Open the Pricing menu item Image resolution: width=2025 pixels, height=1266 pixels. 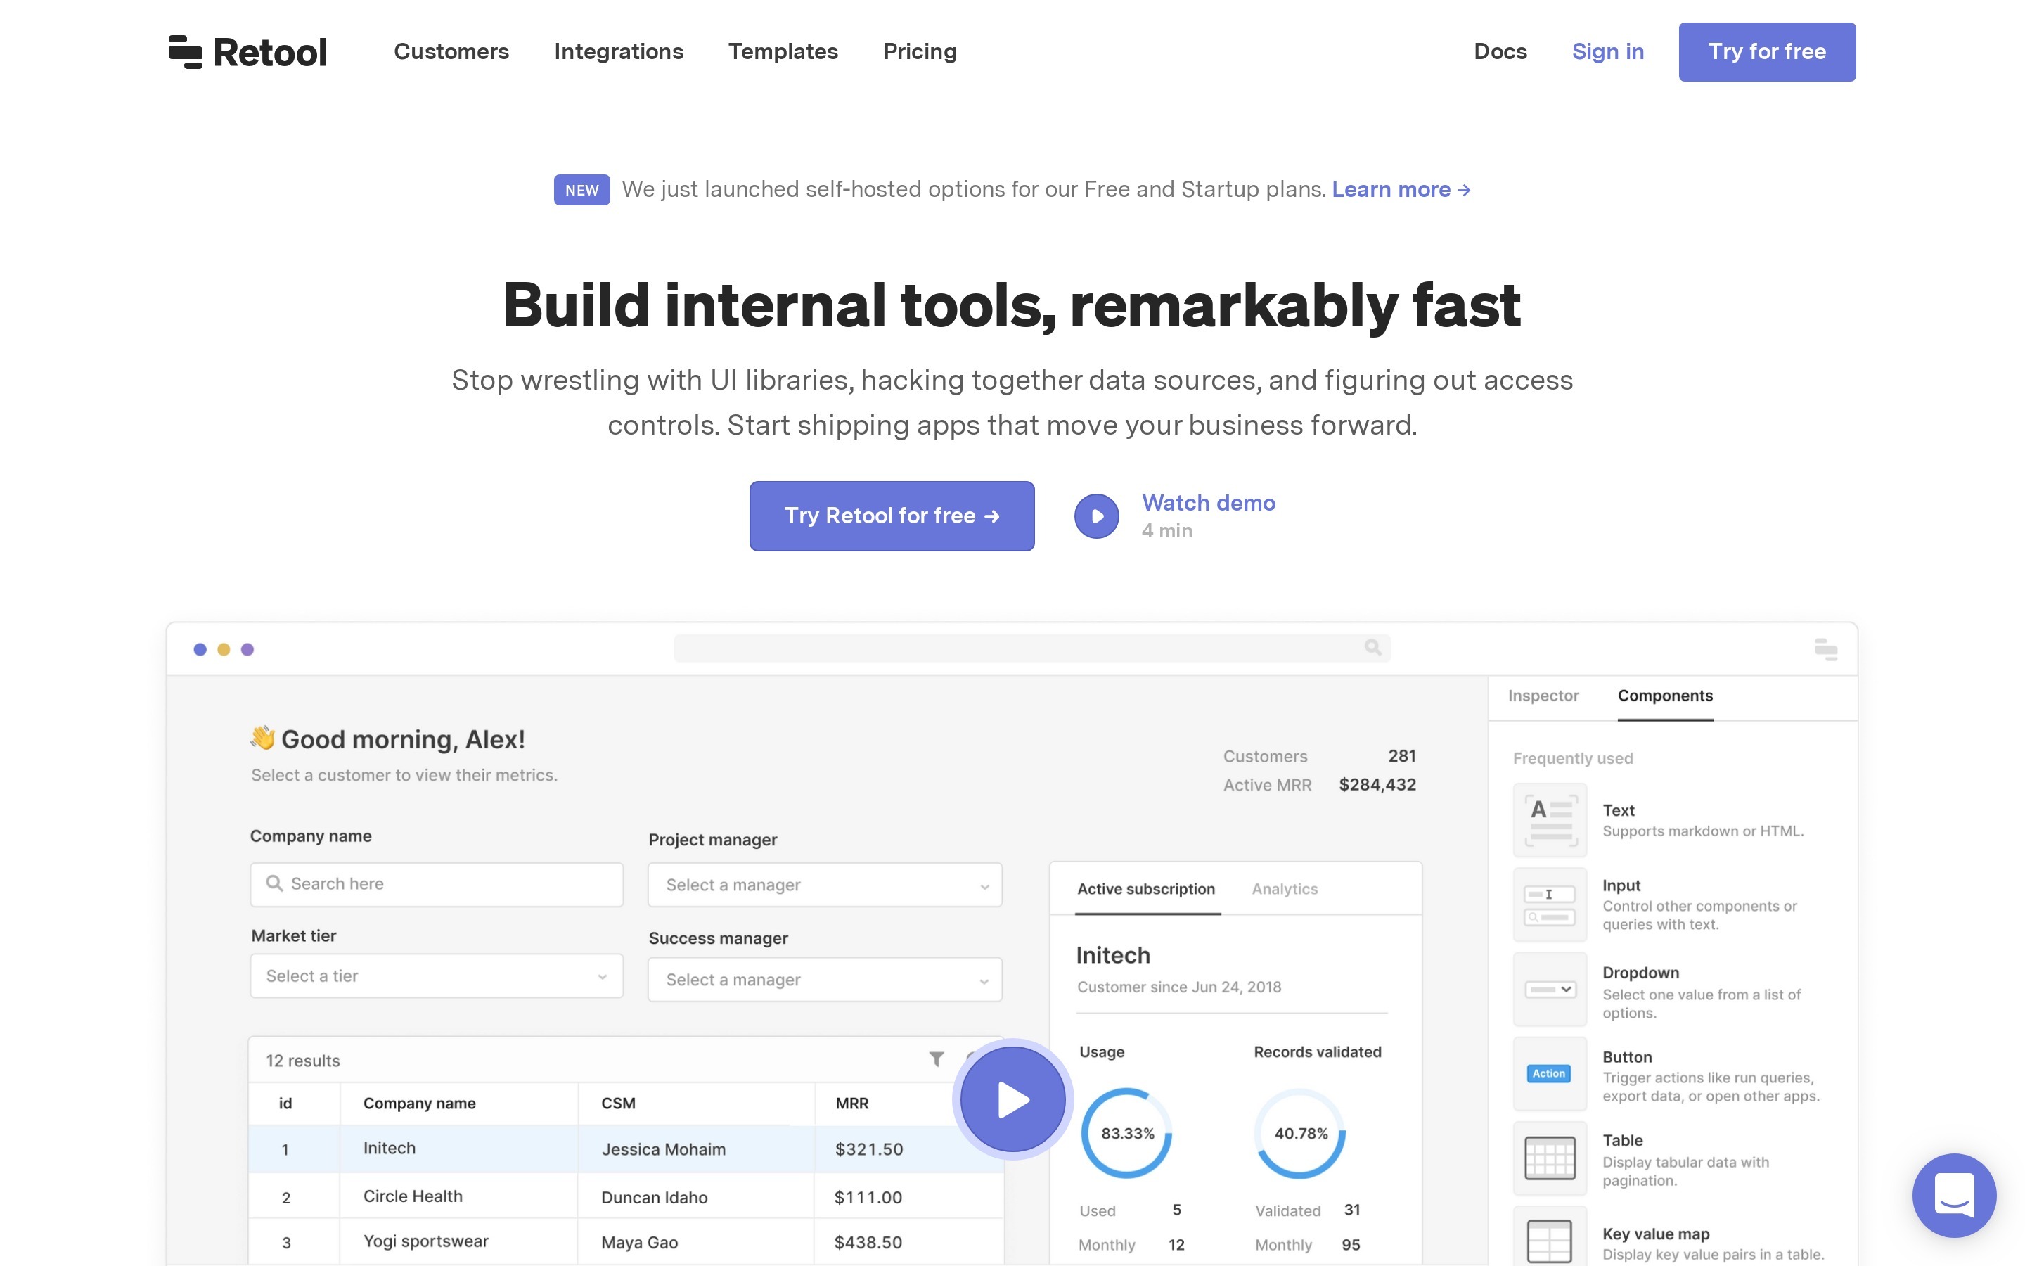[x=920, y=52]
